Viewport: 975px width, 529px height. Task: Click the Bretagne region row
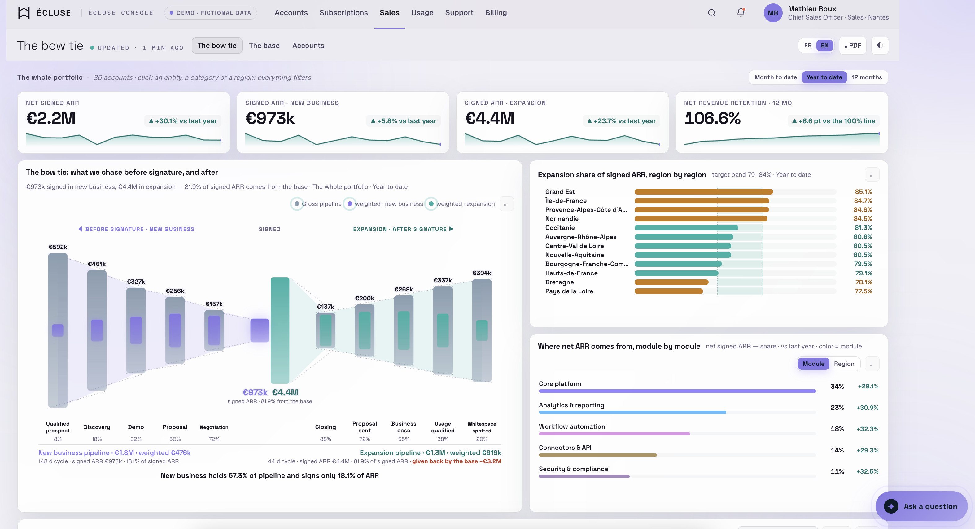tap(709, 282)
